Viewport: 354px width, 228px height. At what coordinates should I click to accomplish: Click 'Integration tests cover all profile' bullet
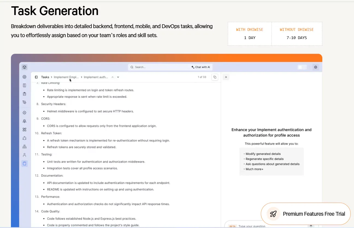tap(82, 168)
